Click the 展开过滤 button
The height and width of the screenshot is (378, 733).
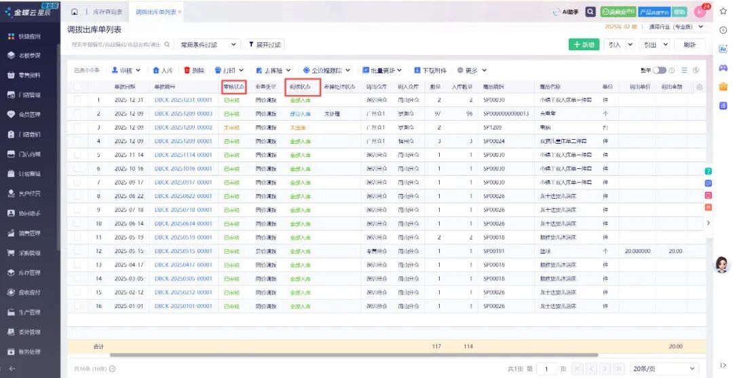[x=265, y=45]
